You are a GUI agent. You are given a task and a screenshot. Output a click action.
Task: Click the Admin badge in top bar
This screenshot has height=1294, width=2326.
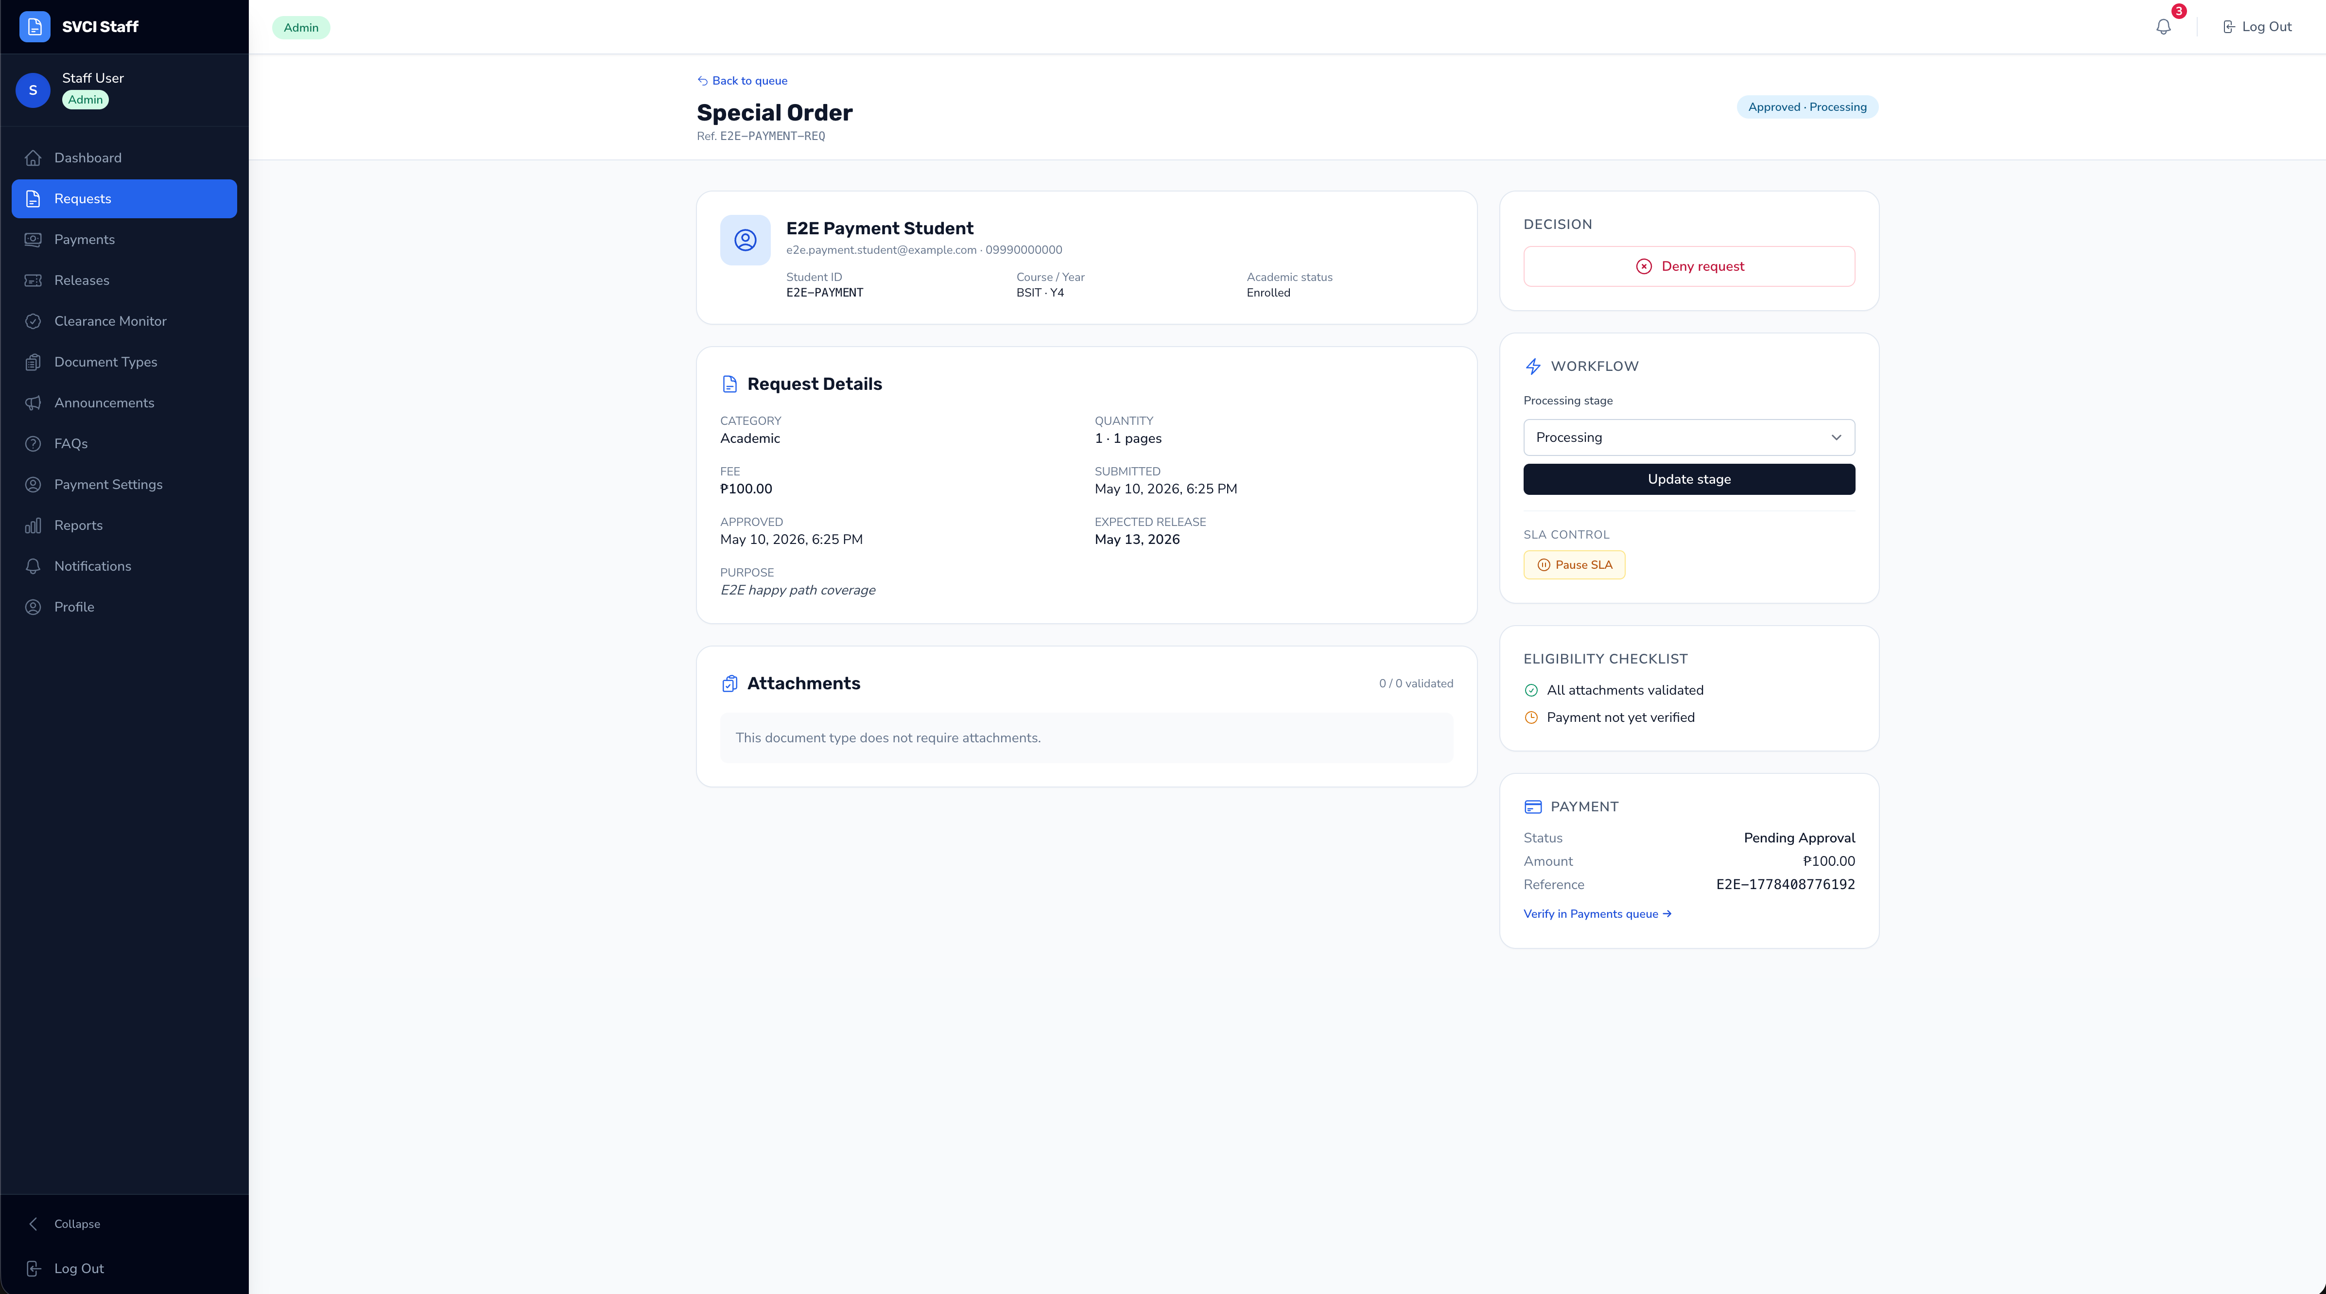(x=301, y=28)
